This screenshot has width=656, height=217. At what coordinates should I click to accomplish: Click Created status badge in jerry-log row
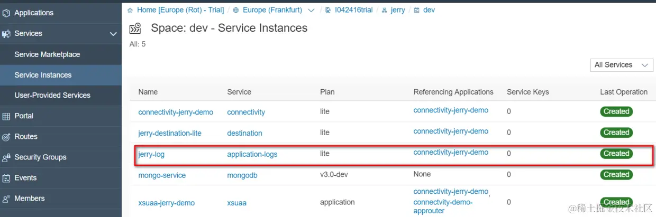(x=616, y=154)
